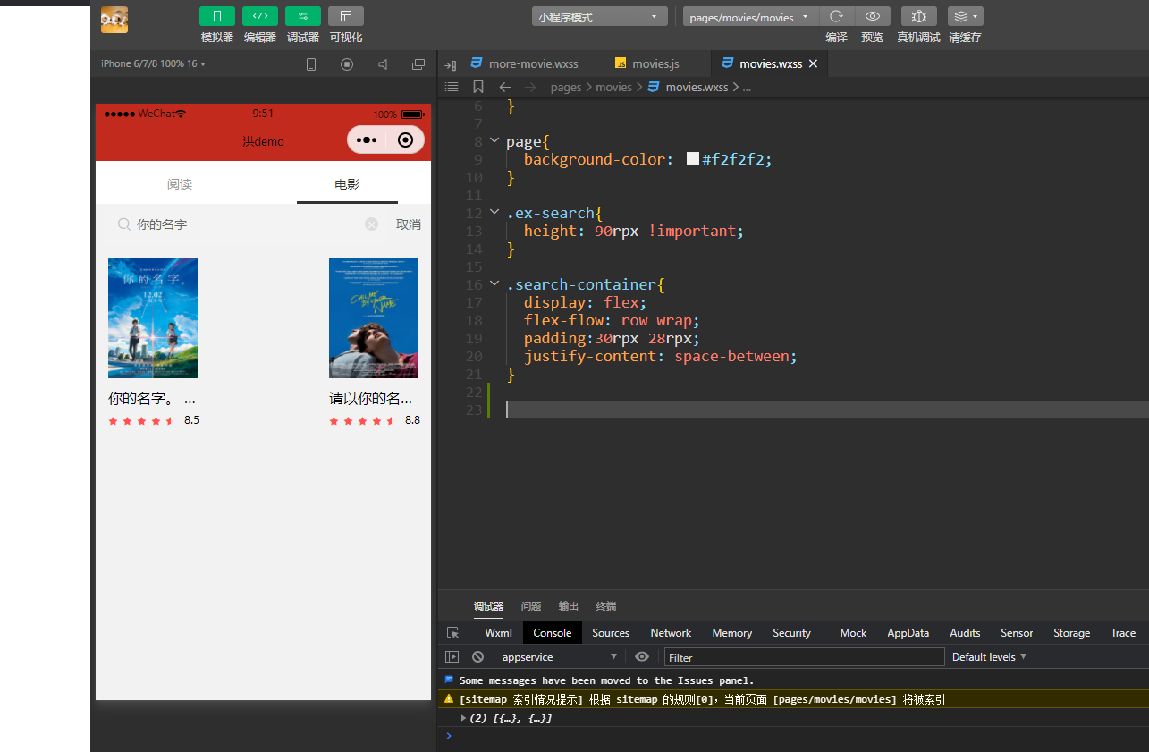Collapse the .search-container rule fold arrow

(494, 284)
